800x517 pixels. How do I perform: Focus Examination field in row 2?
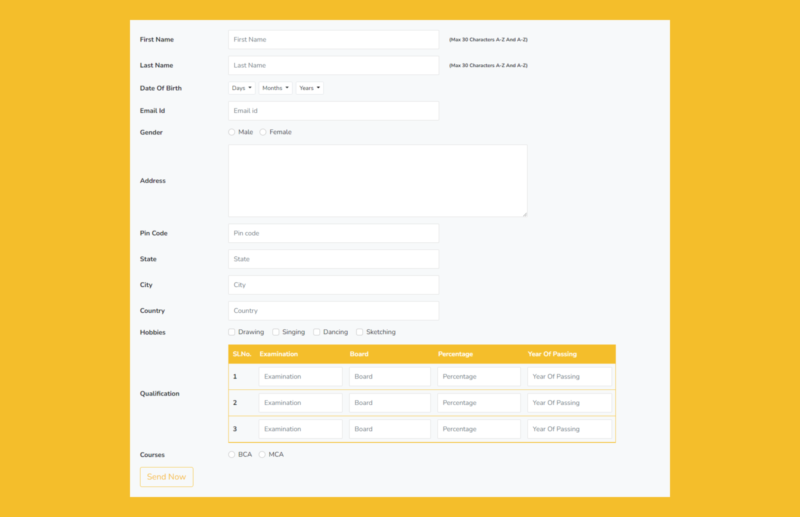(300, 403)
